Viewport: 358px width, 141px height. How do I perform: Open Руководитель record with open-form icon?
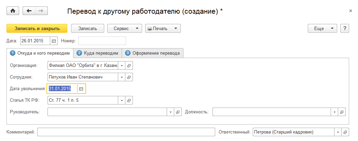point(178,112)
